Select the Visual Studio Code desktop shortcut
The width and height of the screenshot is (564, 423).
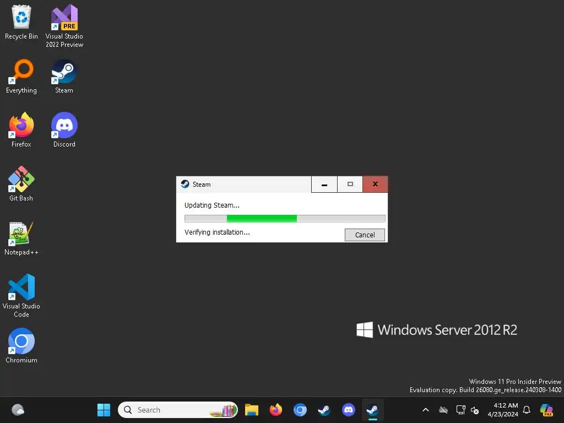pyautogui.click(x=21, y=296)
